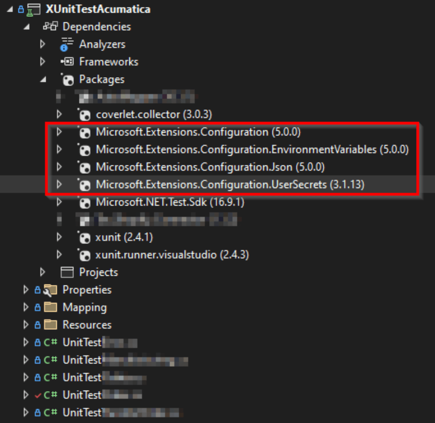The height and width of the screenshot is (423, 435).
Task: Select the Resources folder label
Action: pos(87,325)
